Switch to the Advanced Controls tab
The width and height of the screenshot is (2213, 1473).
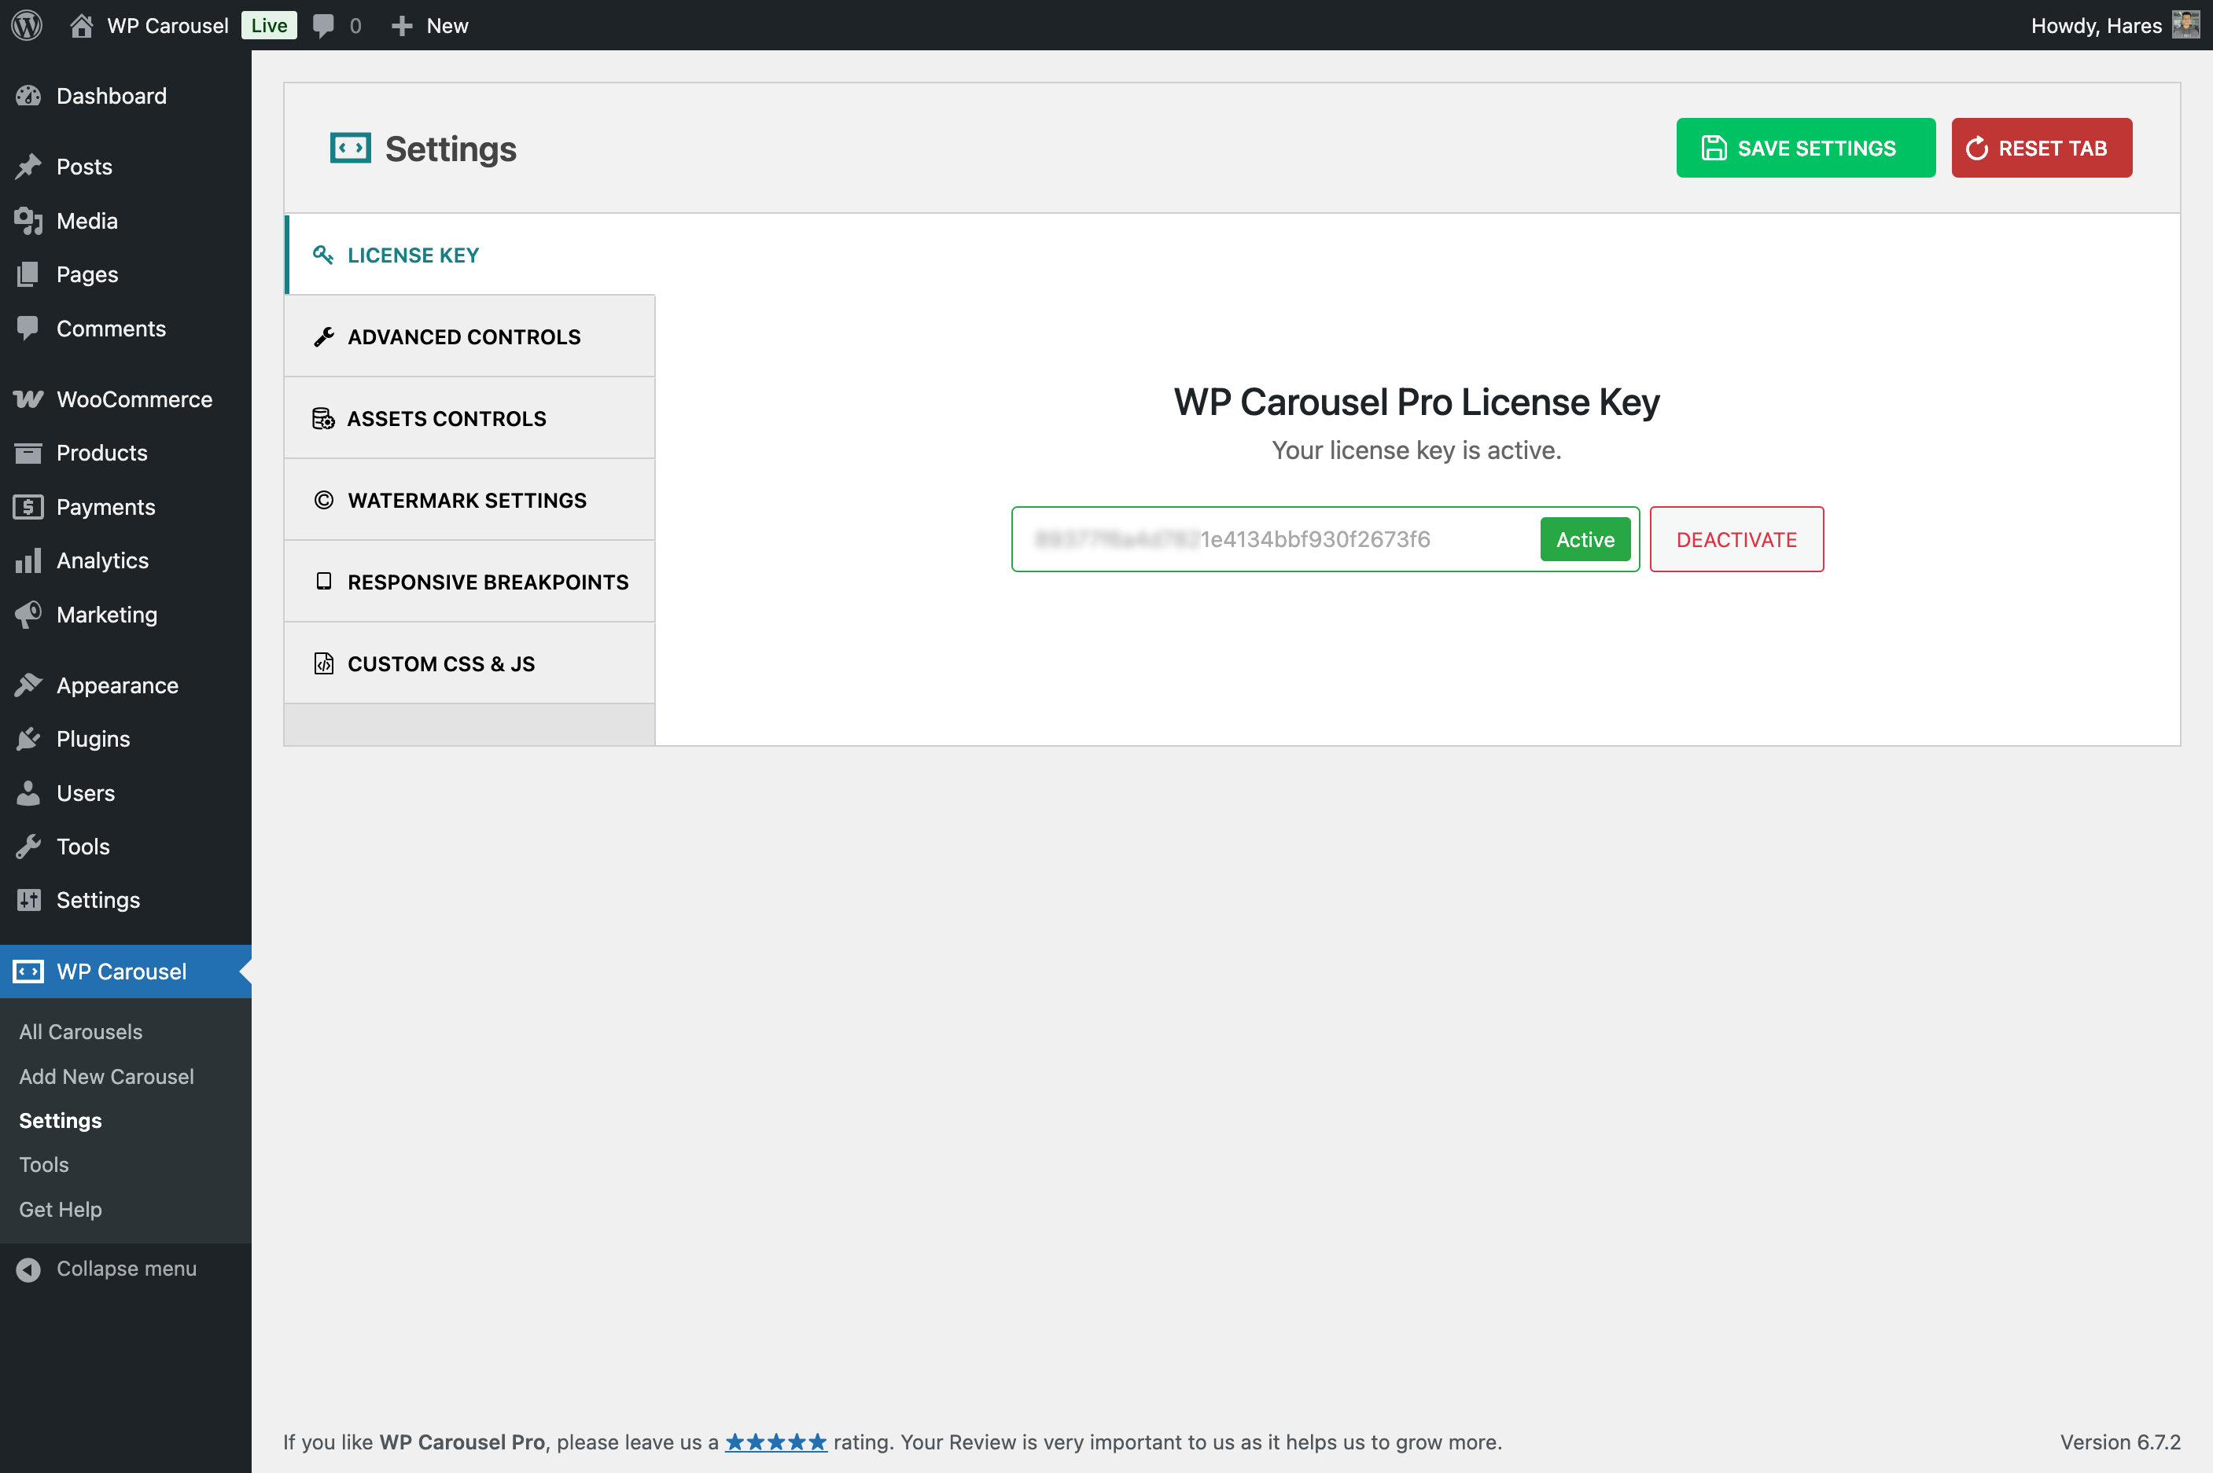[x=469, y=336]
